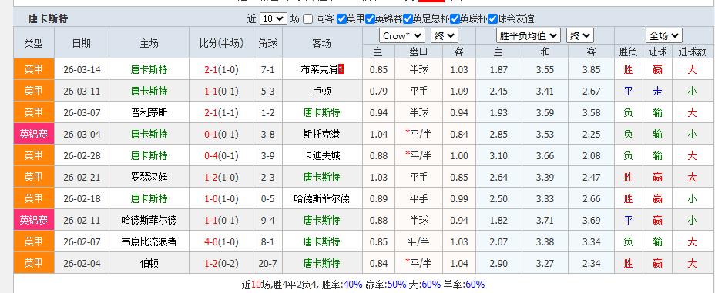Open the 韦康比流浪者 team link
The width and height of the screenshot is (715, 293).
pos(149,241)
